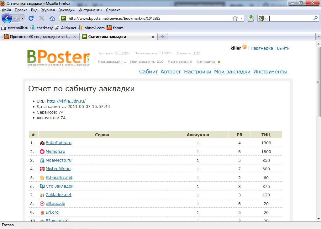Viewport: 321px width, 229px height.
Task: Open the forum bookmark
Action: 115,28
